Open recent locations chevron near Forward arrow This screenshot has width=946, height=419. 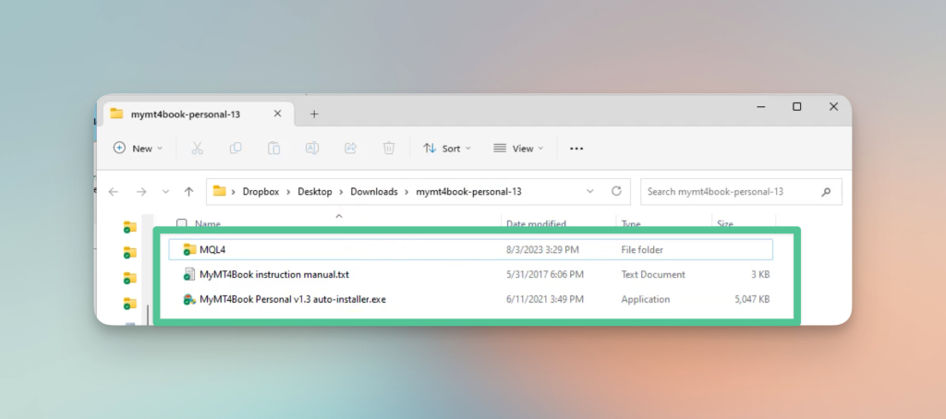[x=166, y=192]
